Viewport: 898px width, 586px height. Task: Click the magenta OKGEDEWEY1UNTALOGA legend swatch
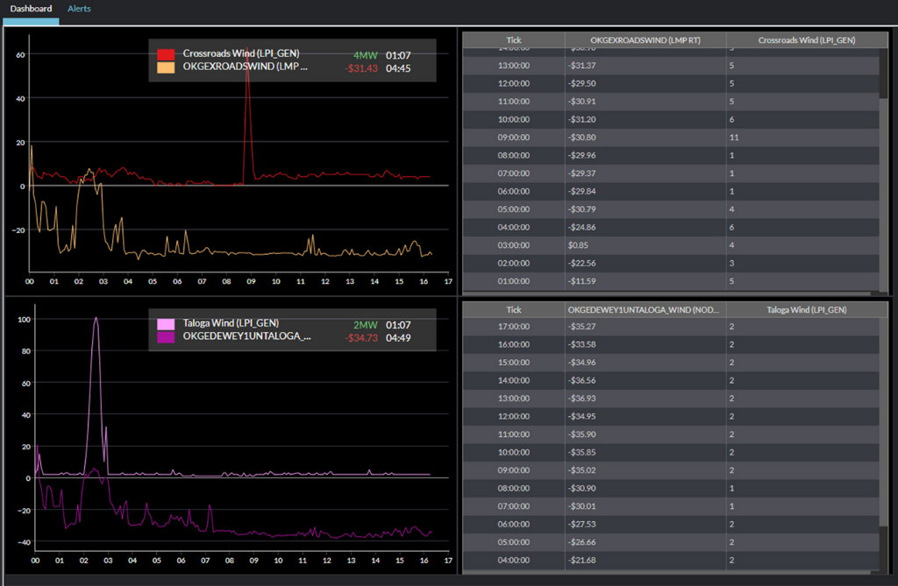point(165,337)
